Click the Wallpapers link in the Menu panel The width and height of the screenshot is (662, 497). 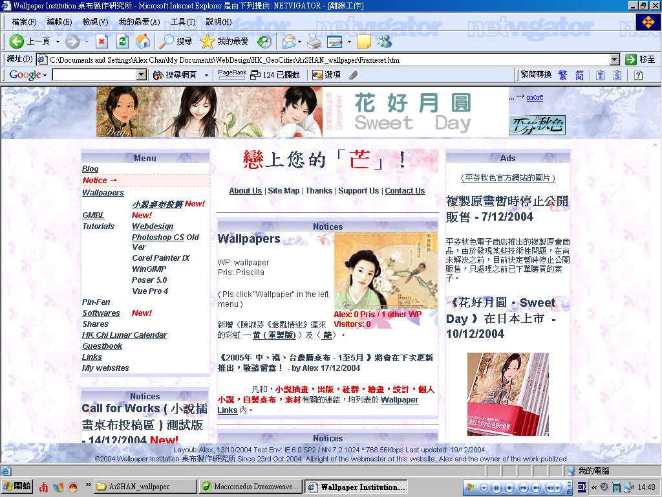103,192
